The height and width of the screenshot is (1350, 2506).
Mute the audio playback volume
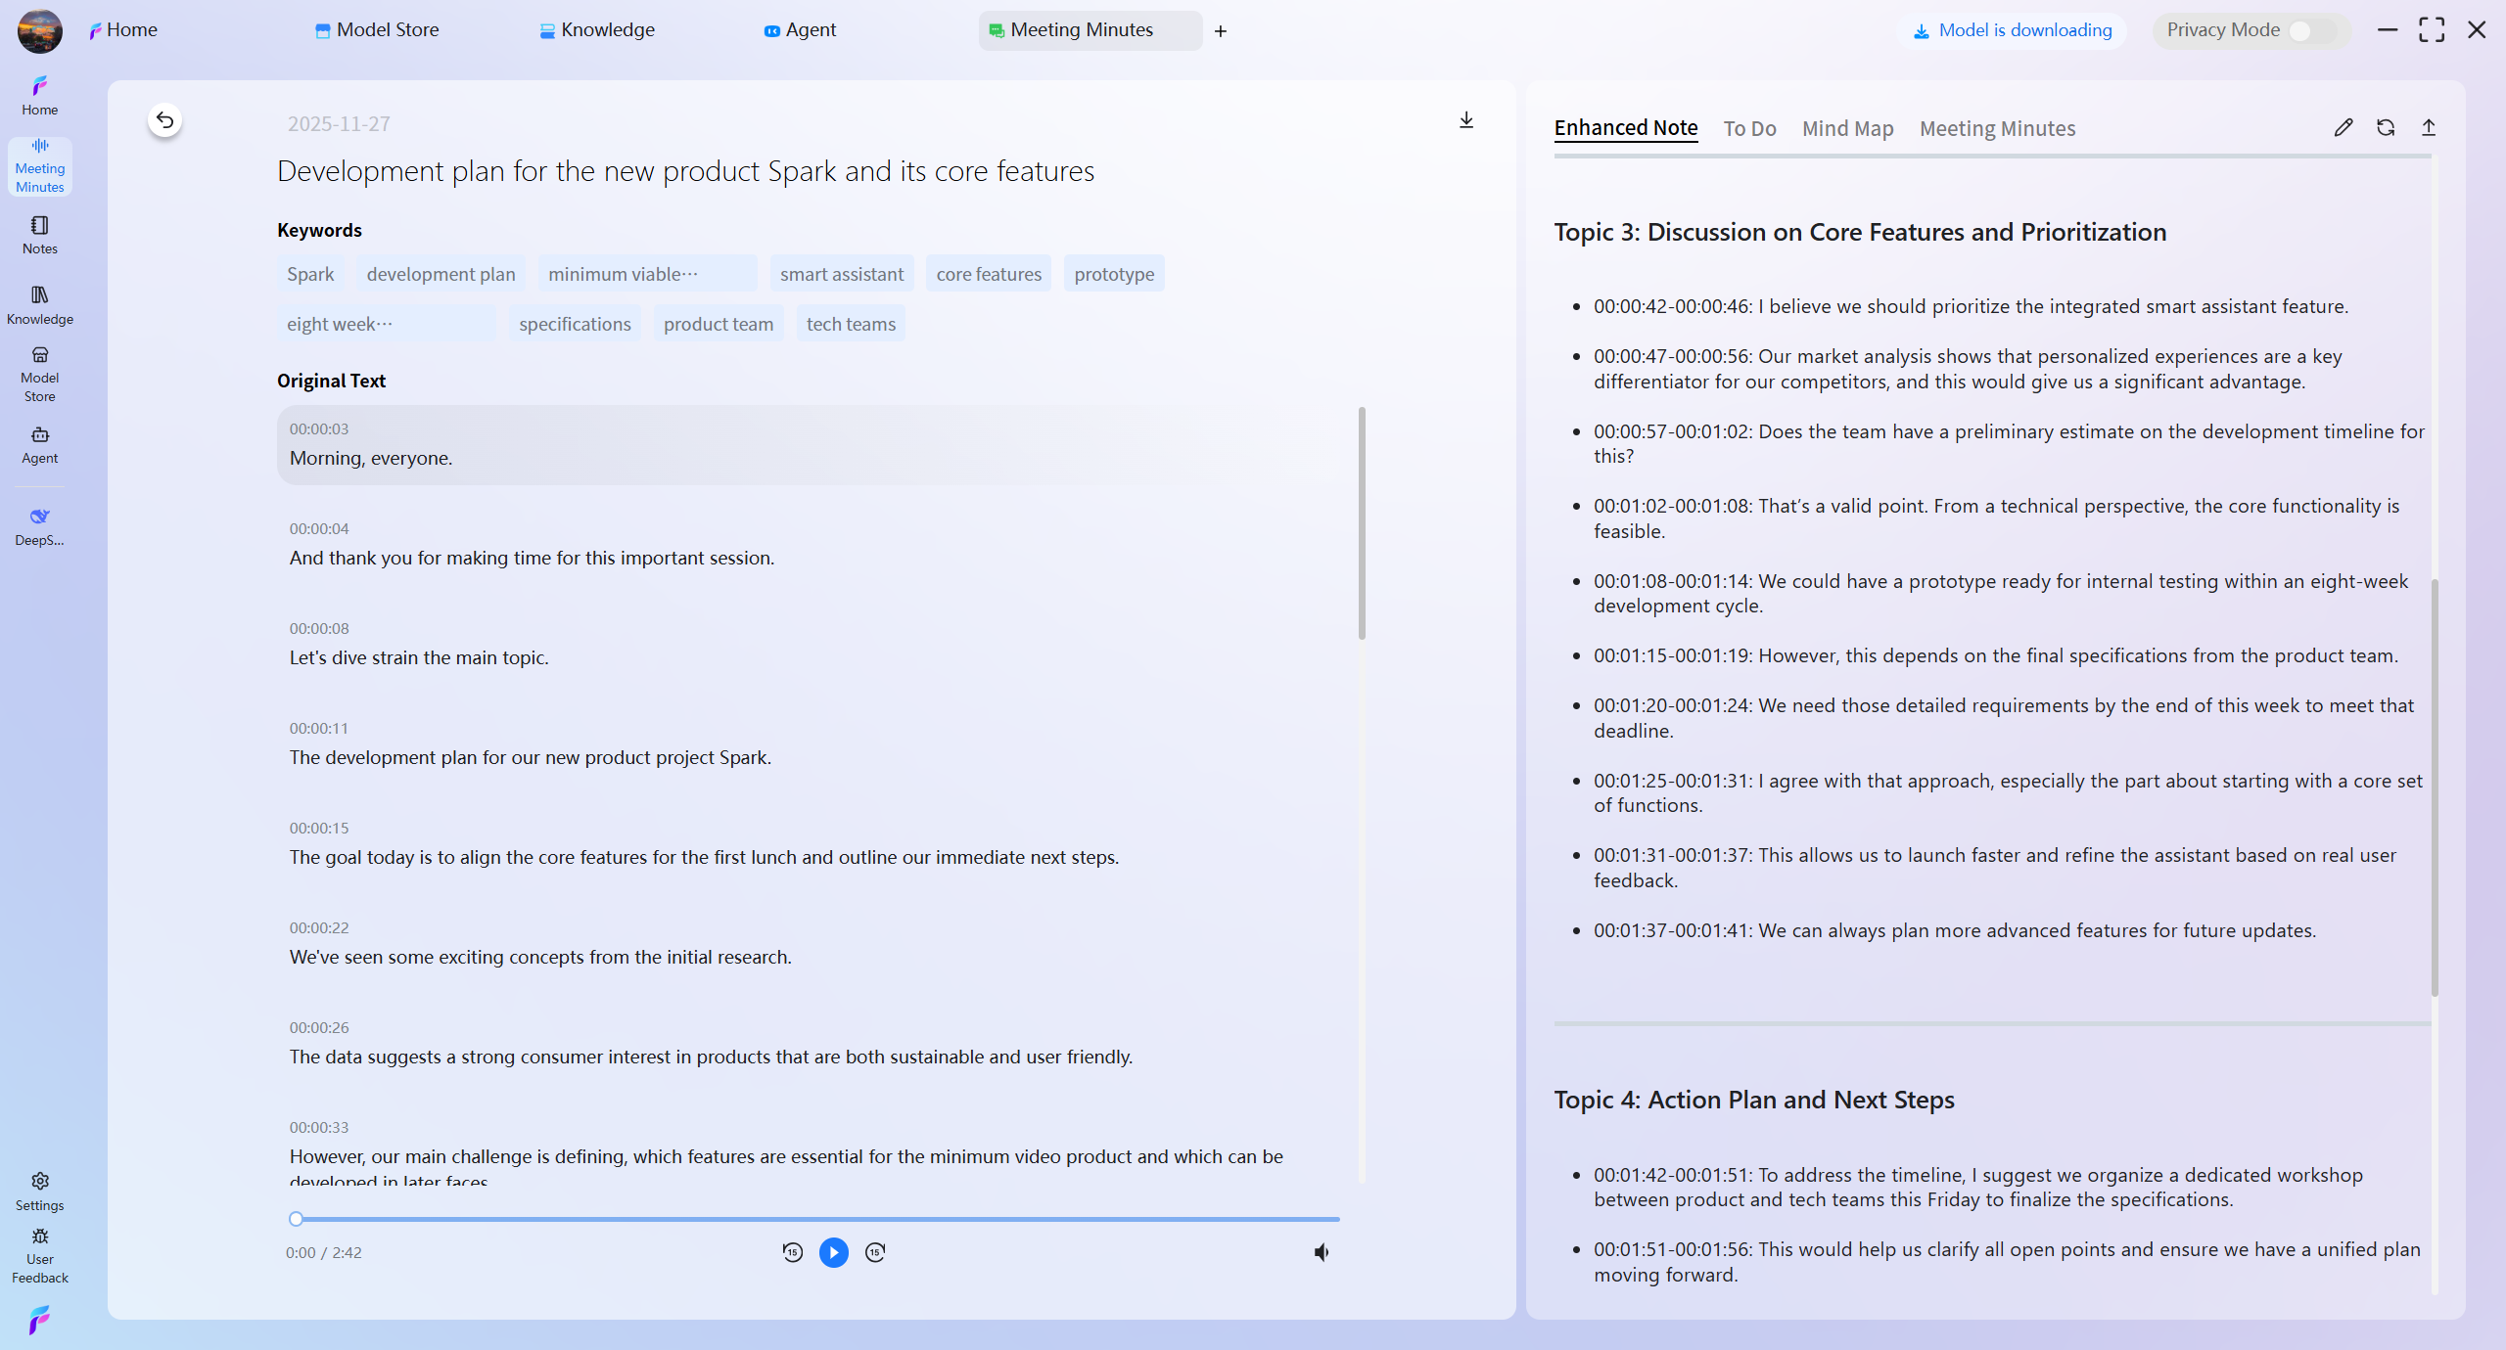[x=1321, y=1251]
